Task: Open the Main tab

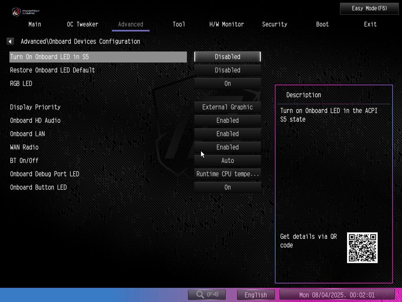Action: coord(35,24)
